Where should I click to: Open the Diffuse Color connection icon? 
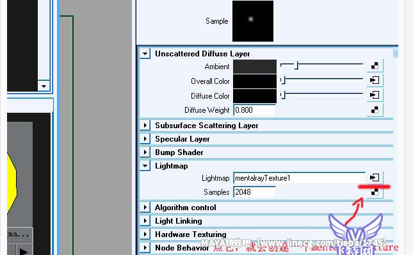pos(375,95)
